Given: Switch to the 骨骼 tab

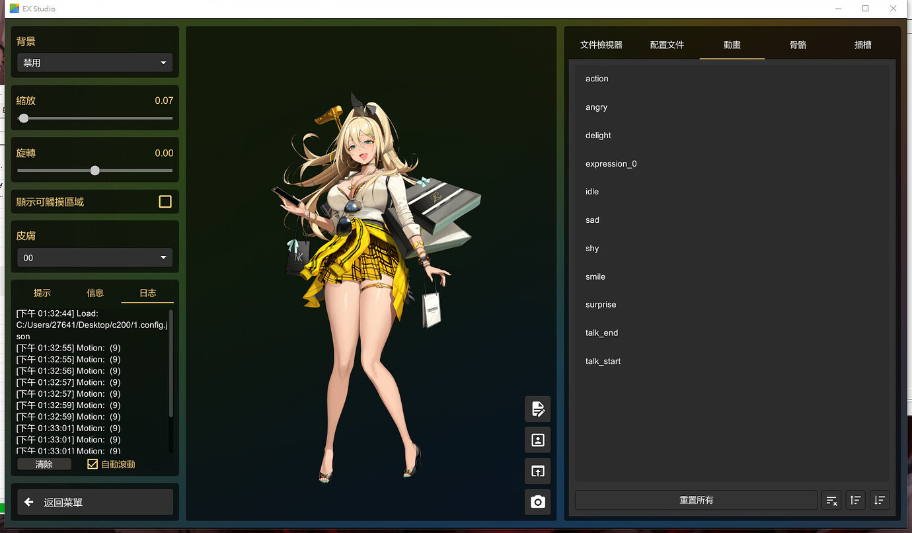Looking at the screenshot, I should click(x=797, y=44).
